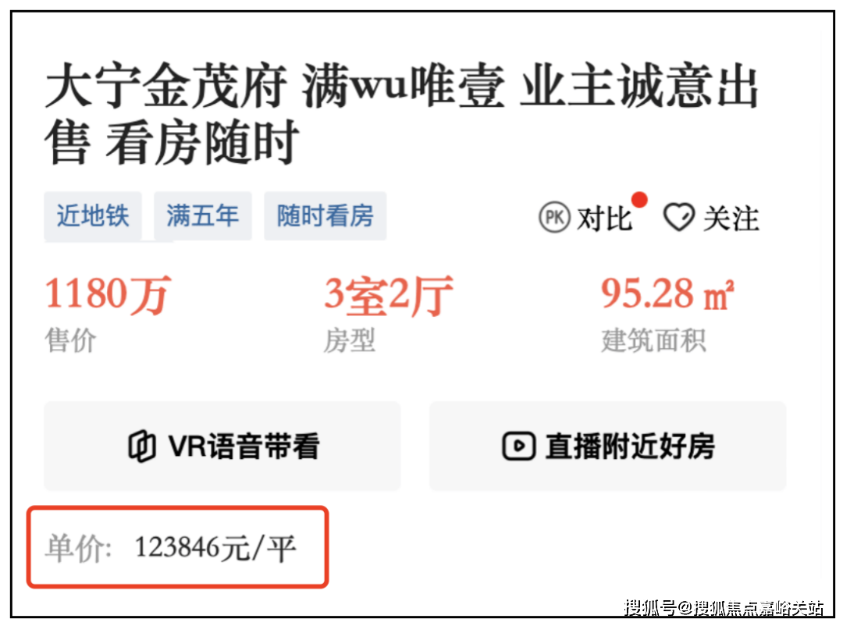Click the listing title 大宁金茂府

coord(167,86)
